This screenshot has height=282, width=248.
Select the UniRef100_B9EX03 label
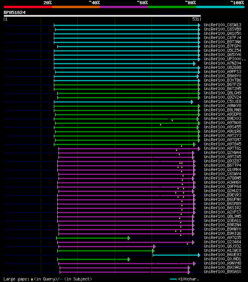[222, 118]
